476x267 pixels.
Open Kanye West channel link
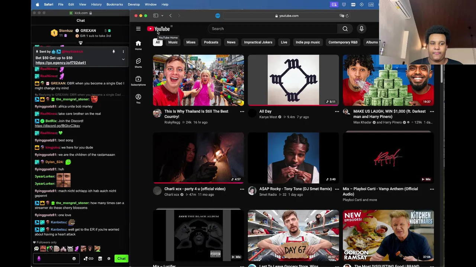[268, 117]
